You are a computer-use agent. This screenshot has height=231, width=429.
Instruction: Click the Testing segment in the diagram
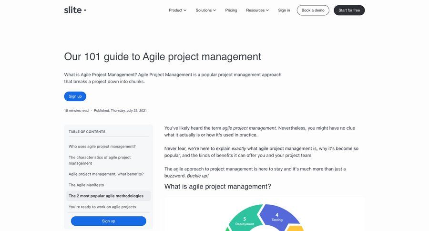[x=277, y=217]
